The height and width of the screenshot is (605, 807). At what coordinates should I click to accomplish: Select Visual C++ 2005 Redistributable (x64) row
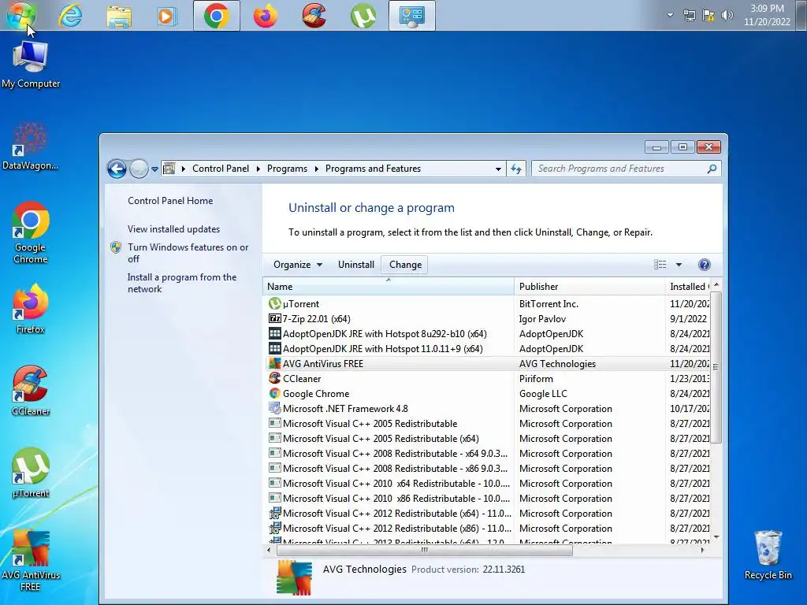(487, 439)
